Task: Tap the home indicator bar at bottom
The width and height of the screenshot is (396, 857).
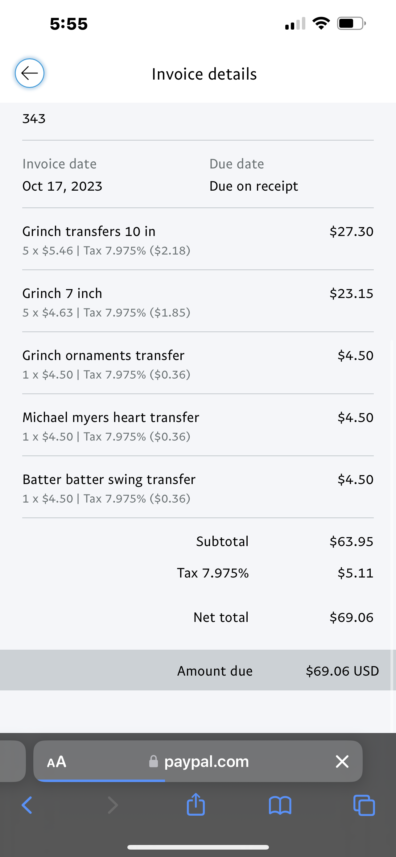Action: pos(198,847)
